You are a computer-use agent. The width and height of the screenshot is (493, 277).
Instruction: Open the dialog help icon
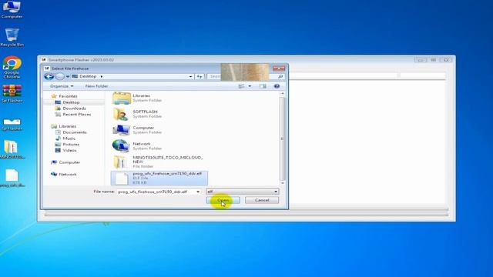(277, 86)
